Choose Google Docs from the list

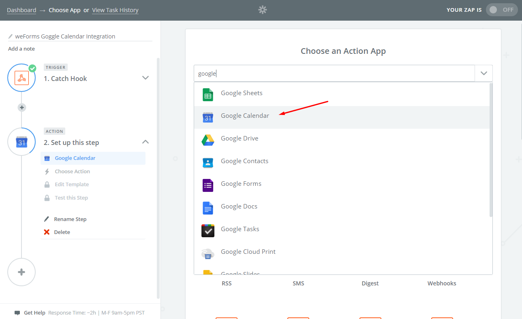(342, 208)
